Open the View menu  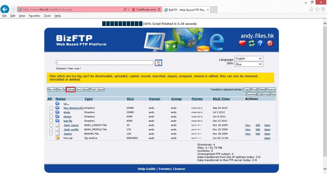(22, 16)
